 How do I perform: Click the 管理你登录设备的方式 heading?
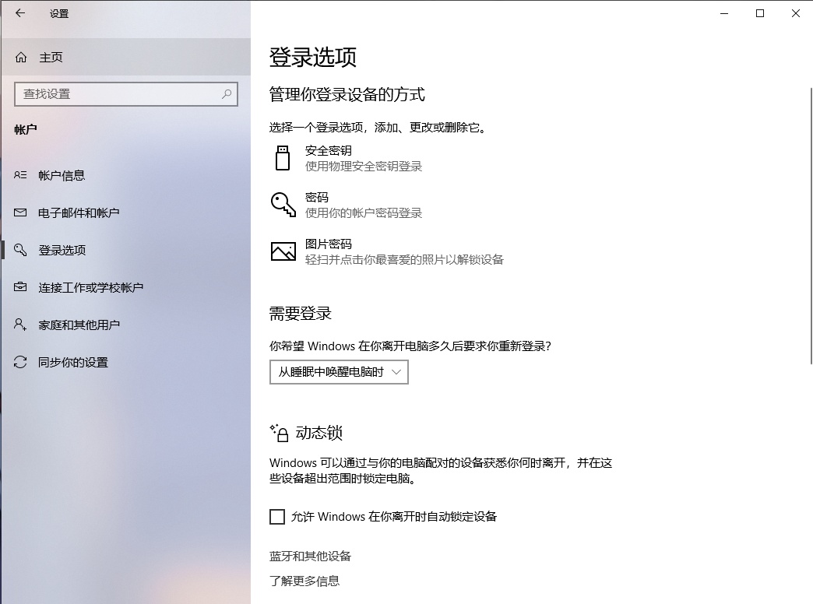(x=347, y=94)
